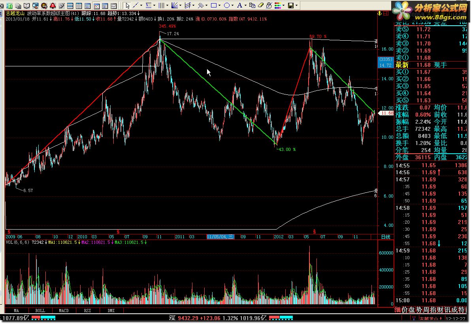The height and width of the screenshot is (324, 471).
Task: Select the eraser tool
Action: pyautogui.click(x=261, y=6)
